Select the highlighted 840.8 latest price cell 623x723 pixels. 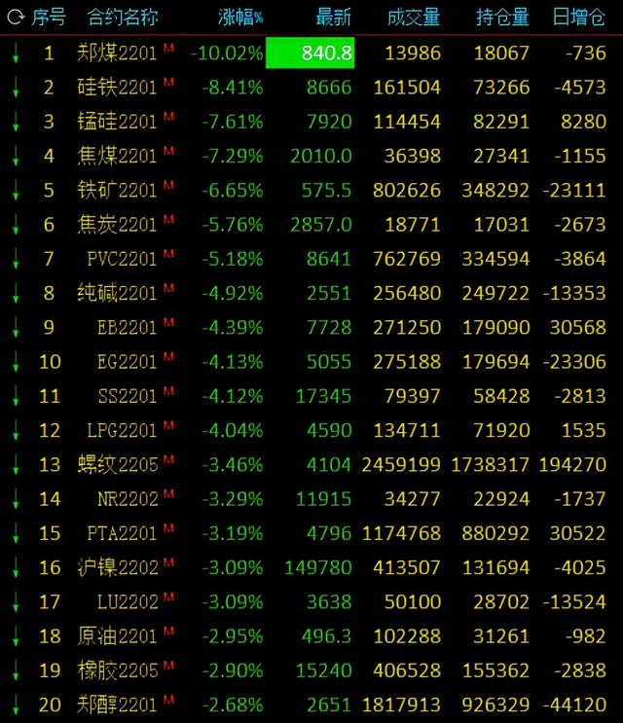(311, 53)
